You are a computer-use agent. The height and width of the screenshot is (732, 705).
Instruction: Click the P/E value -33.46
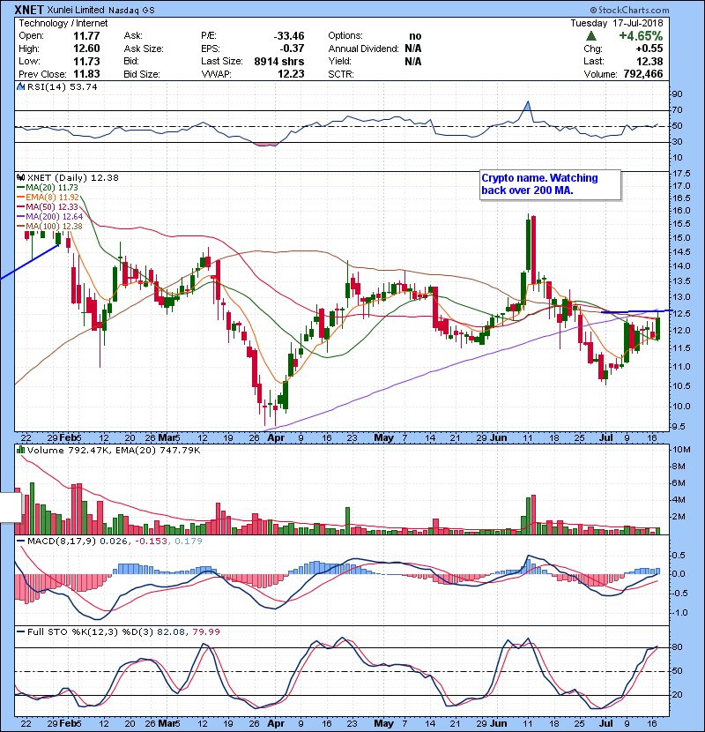289,36
